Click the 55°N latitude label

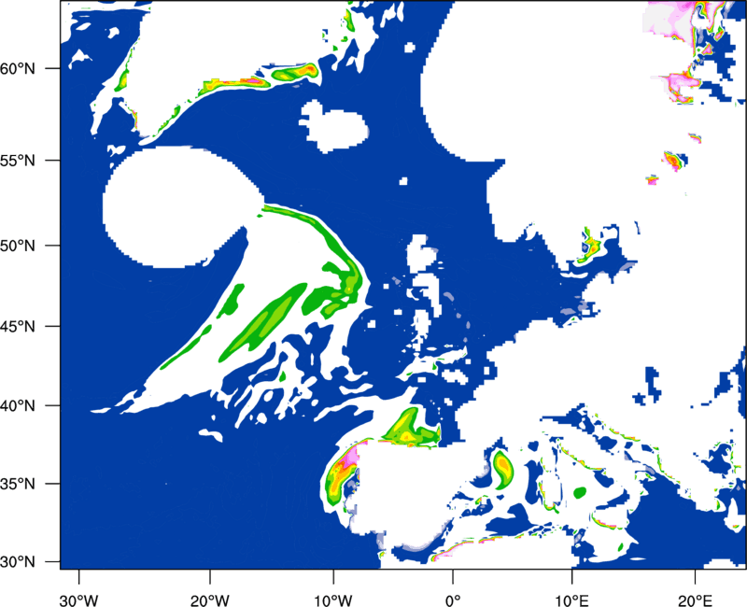click(18, 161)
